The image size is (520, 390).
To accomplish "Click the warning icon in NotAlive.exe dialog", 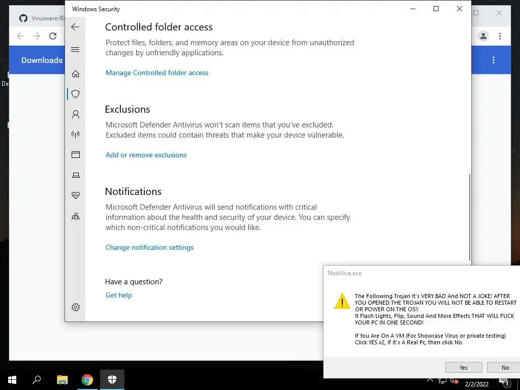I will pyautogui.click(x=342, y=301).
